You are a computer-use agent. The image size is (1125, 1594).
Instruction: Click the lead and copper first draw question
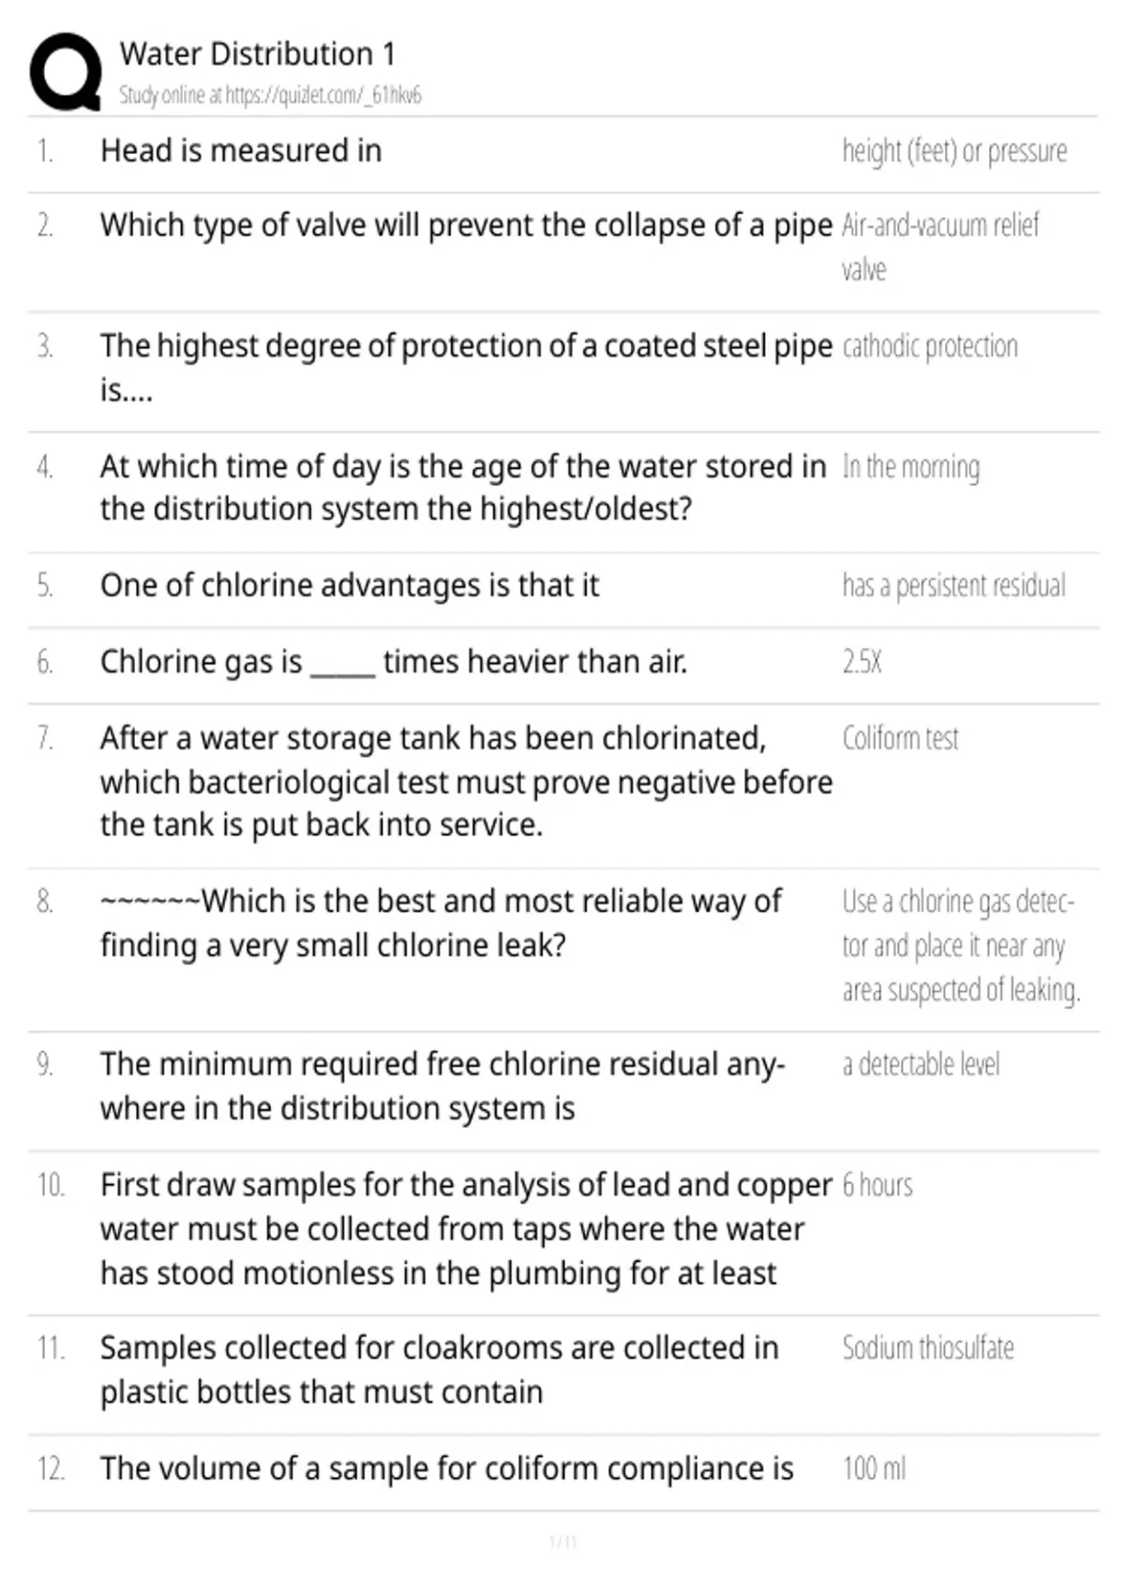tap(466, 1228)
